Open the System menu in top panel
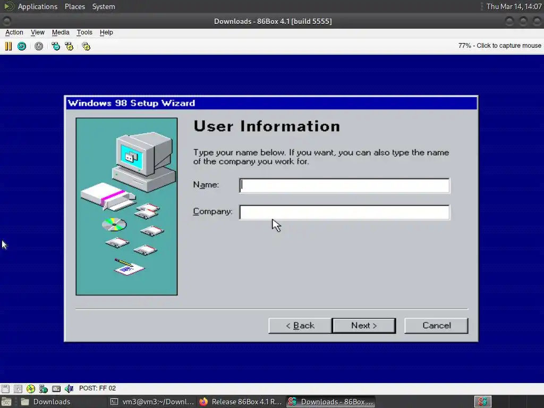 pyautogui.click(x=104, y=6)
